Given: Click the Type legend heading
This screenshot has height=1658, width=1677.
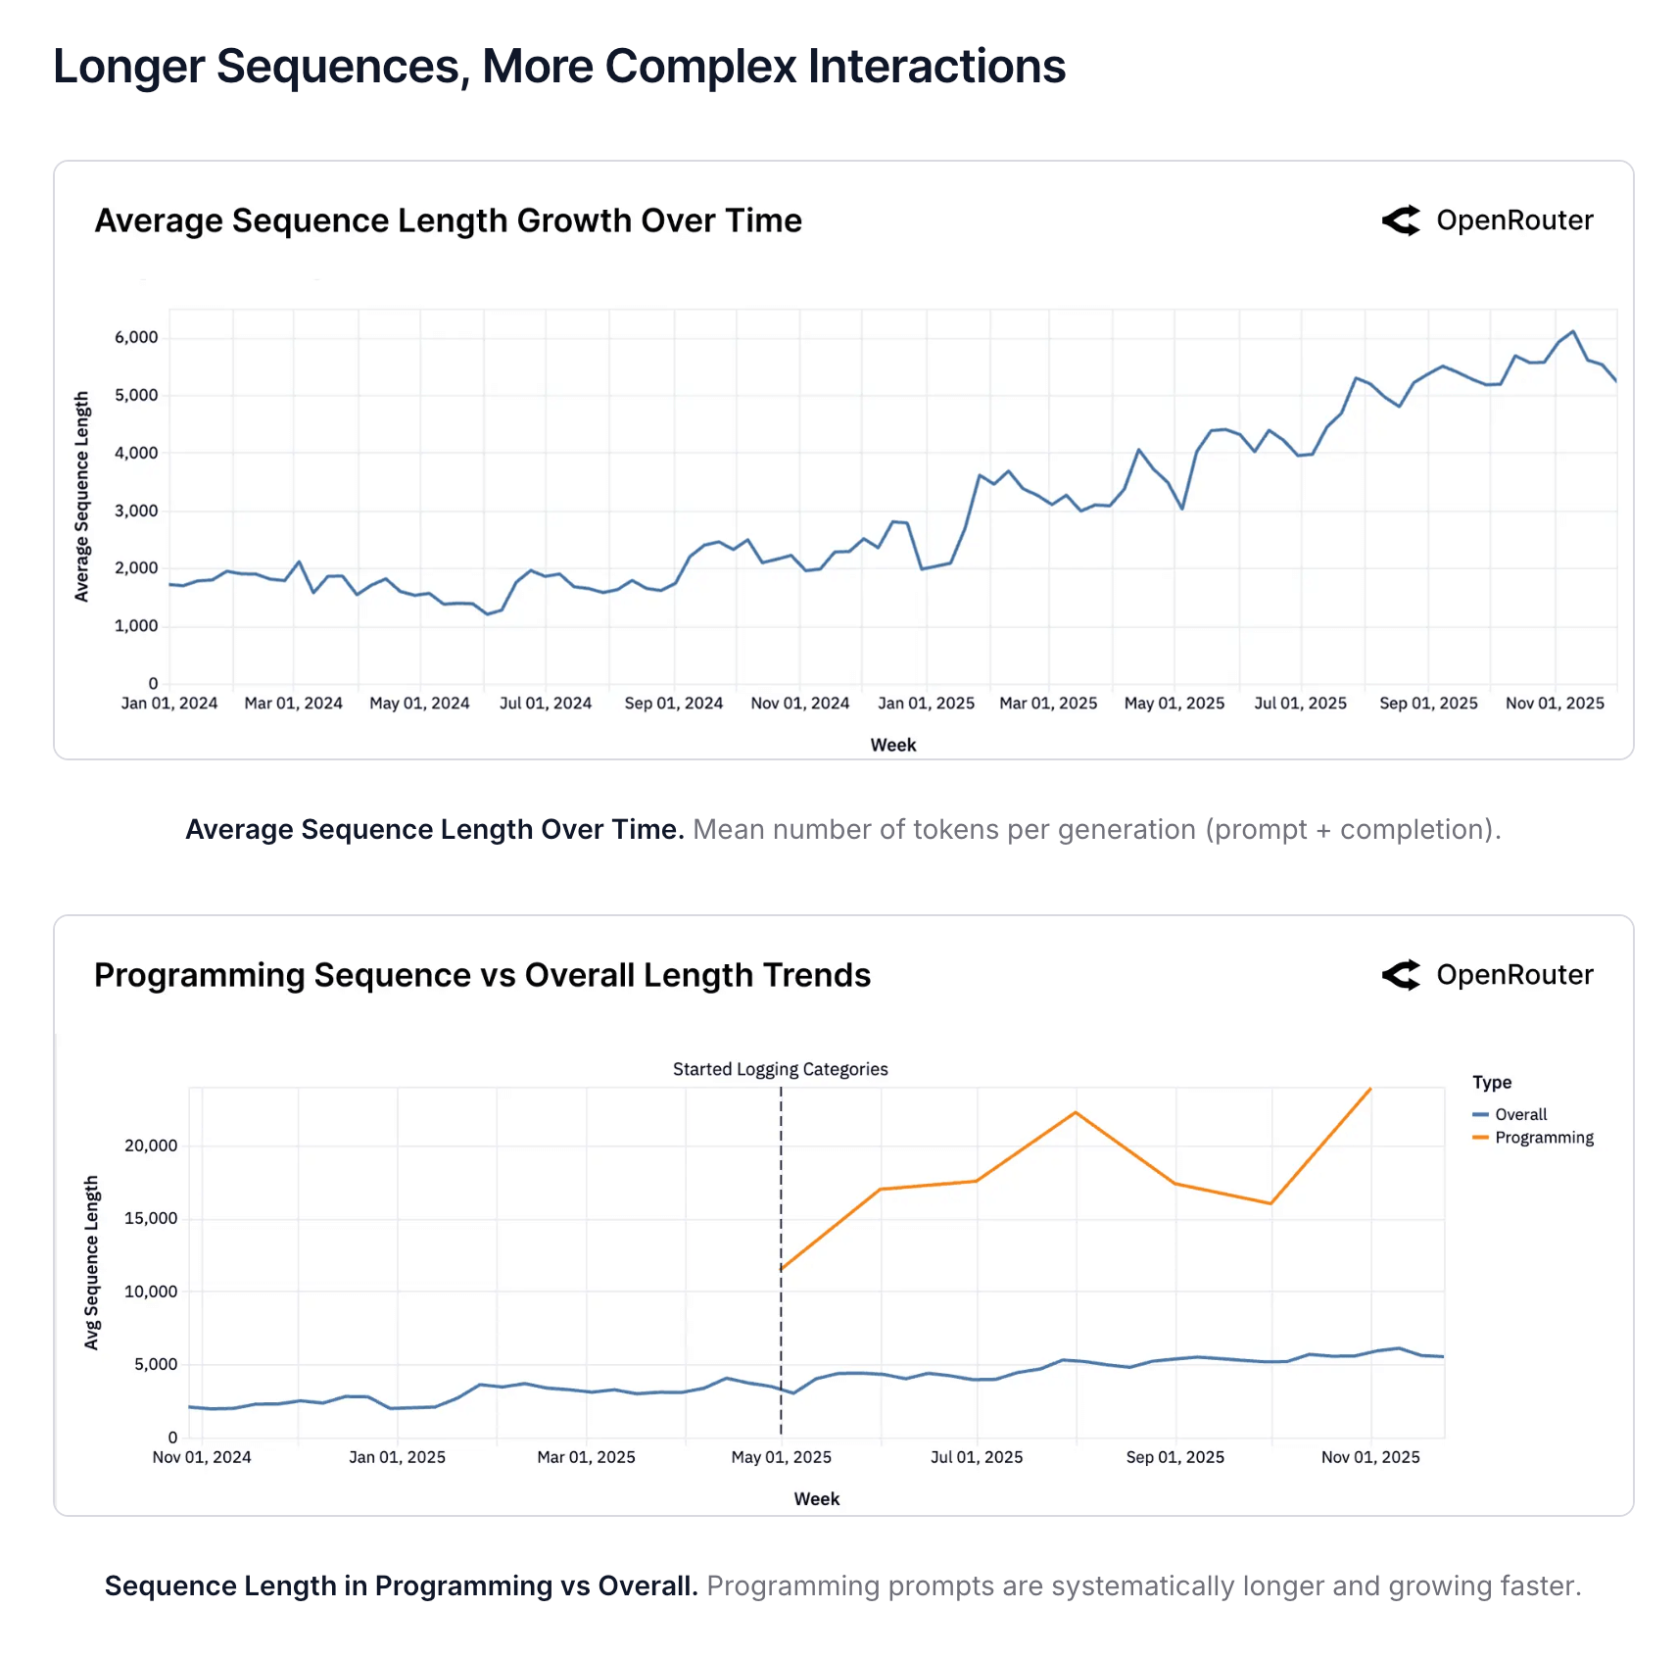Looking at the screenshot, I should click(x=1491, y=1083).
